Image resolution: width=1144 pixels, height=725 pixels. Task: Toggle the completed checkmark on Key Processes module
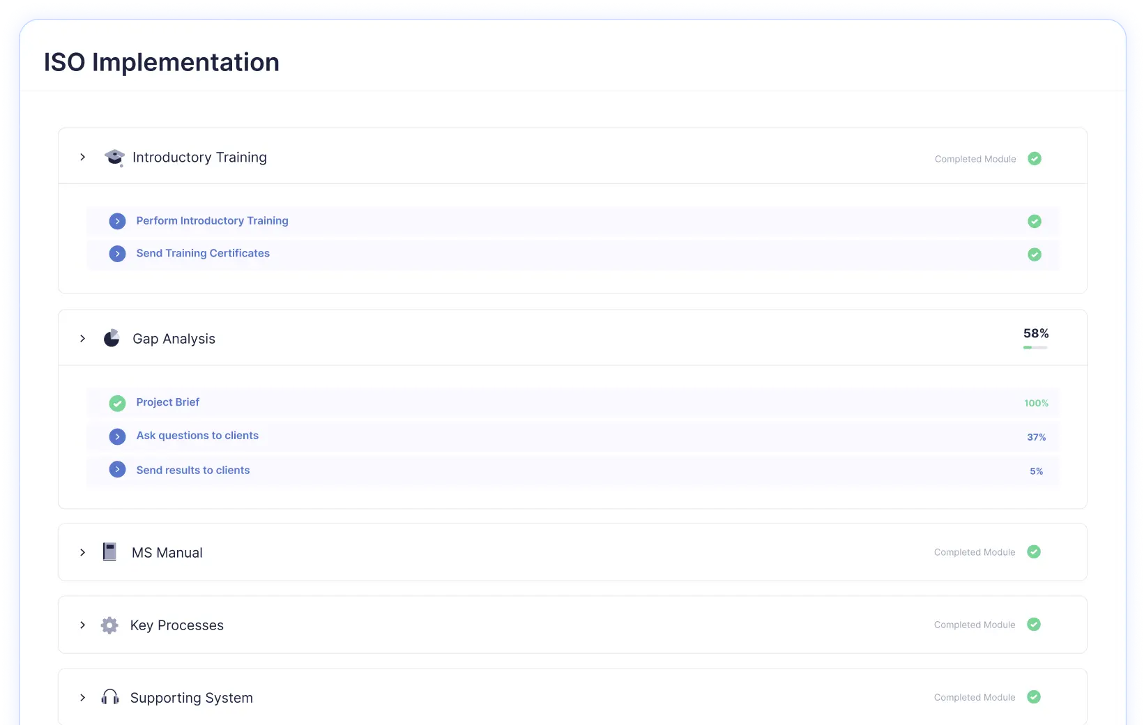tap(1033, 625)
